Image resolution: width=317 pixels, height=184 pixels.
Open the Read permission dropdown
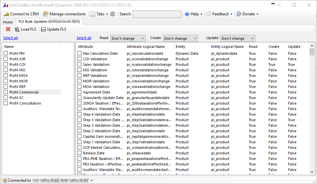pos(128,38)
